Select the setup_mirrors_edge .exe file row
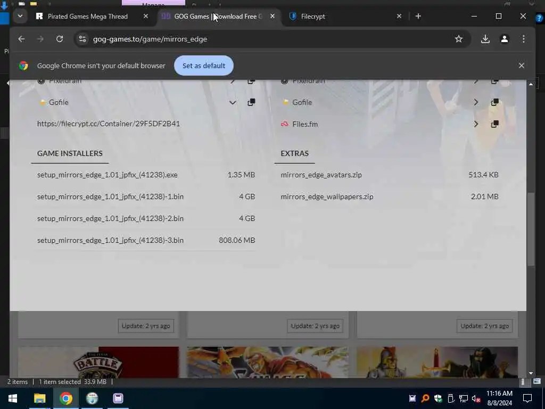545x409 pixels. [x=146, y=175]
